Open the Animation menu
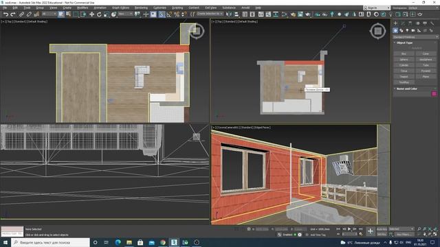440x247 pixels. (x=100, y=8)
